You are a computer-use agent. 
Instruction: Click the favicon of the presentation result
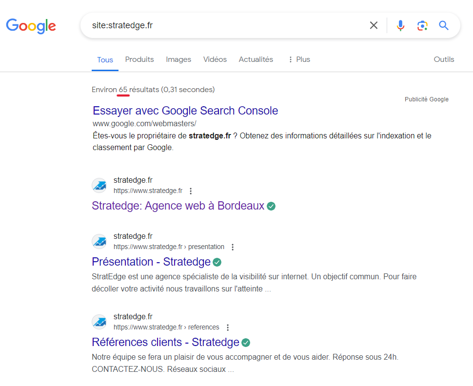click(x=99, y=242)
